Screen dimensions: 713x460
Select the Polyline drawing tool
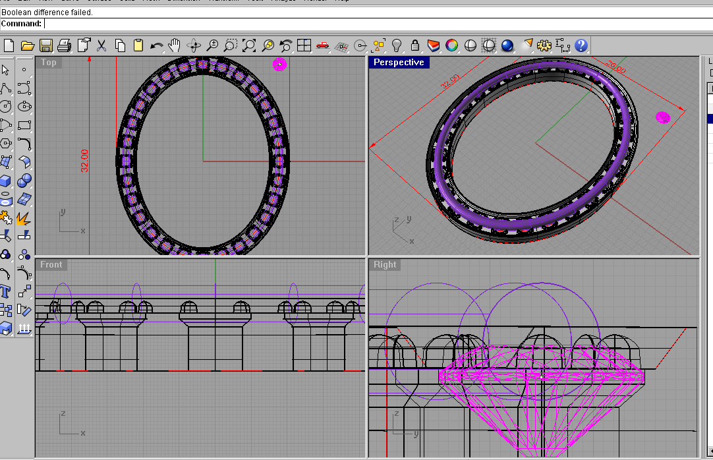pos(6,88)
